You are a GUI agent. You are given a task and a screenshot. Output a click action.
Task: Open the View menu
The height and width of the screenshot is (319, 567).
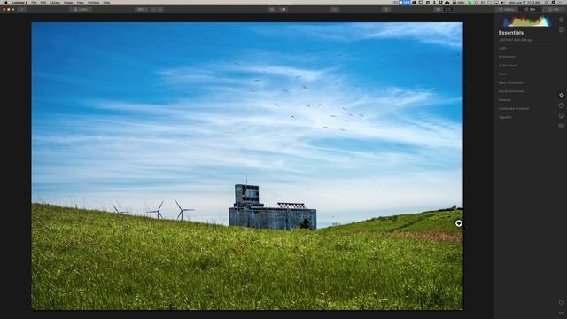click(81, 2)
